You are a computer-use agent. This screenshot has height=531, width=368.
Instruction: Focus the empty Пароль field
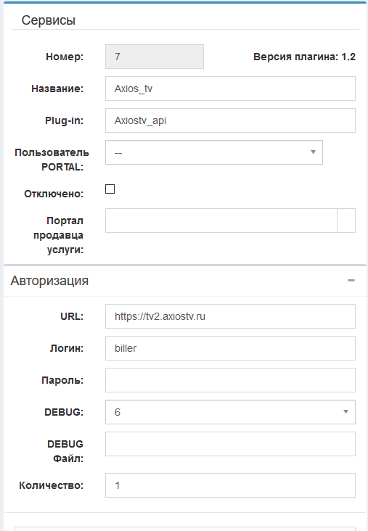(230, 380)
